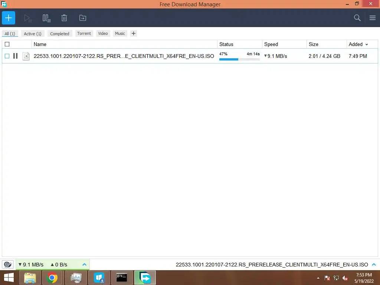Open the Windows Start button
Image resolution: width=380 pixels, height=285 pixels.
pyautogui.click(x=9, y=278)
